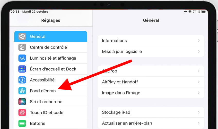218x129 pixels.
Task: Open Luminosité et affichage settings
Action: click(x=51, y=58)
